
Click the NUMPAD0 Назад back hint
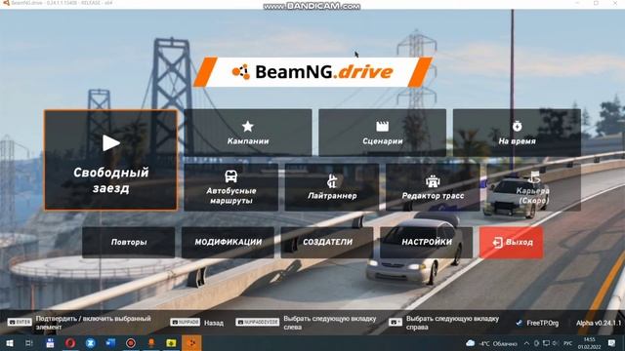click(196, 323)
